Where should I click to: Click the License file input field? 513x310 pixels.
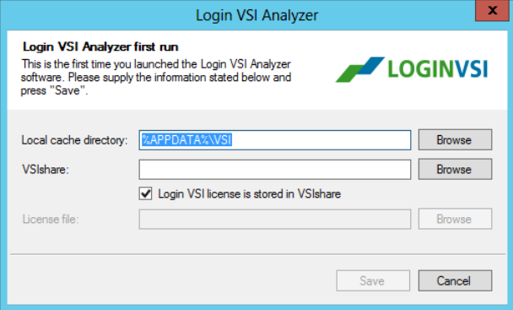point(275,220)
